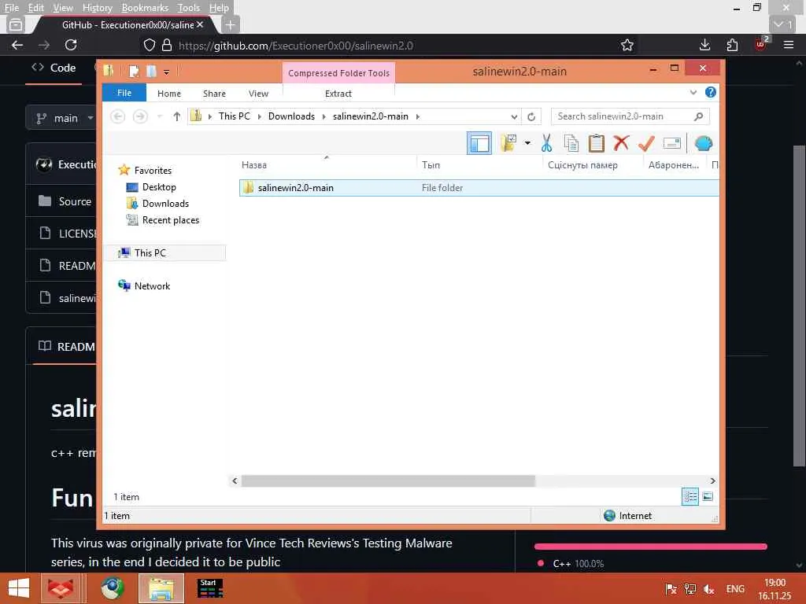The image size is (806, 604).
Task: Select the salinewin2.0-main folder row
Action: 479,188
